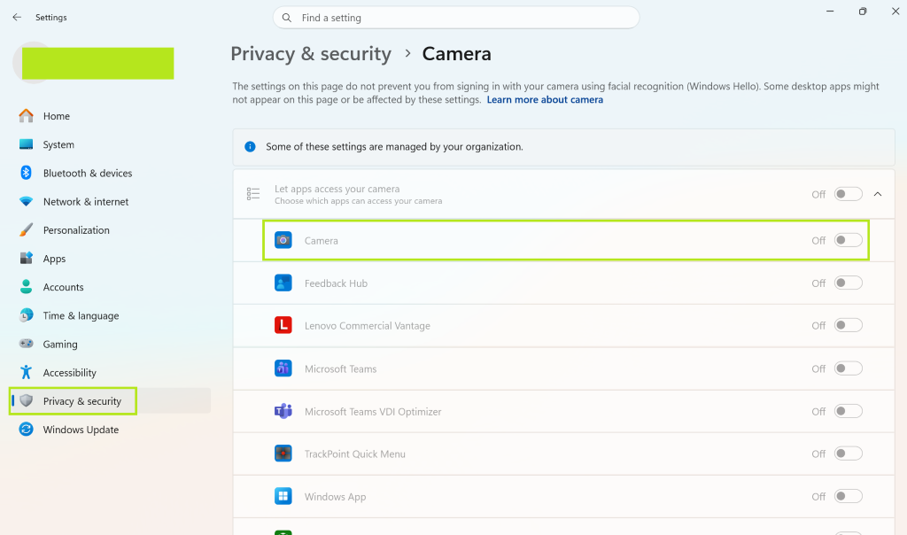Click the Network wifi icon
The image size is (907, 535).
point(26,201)
